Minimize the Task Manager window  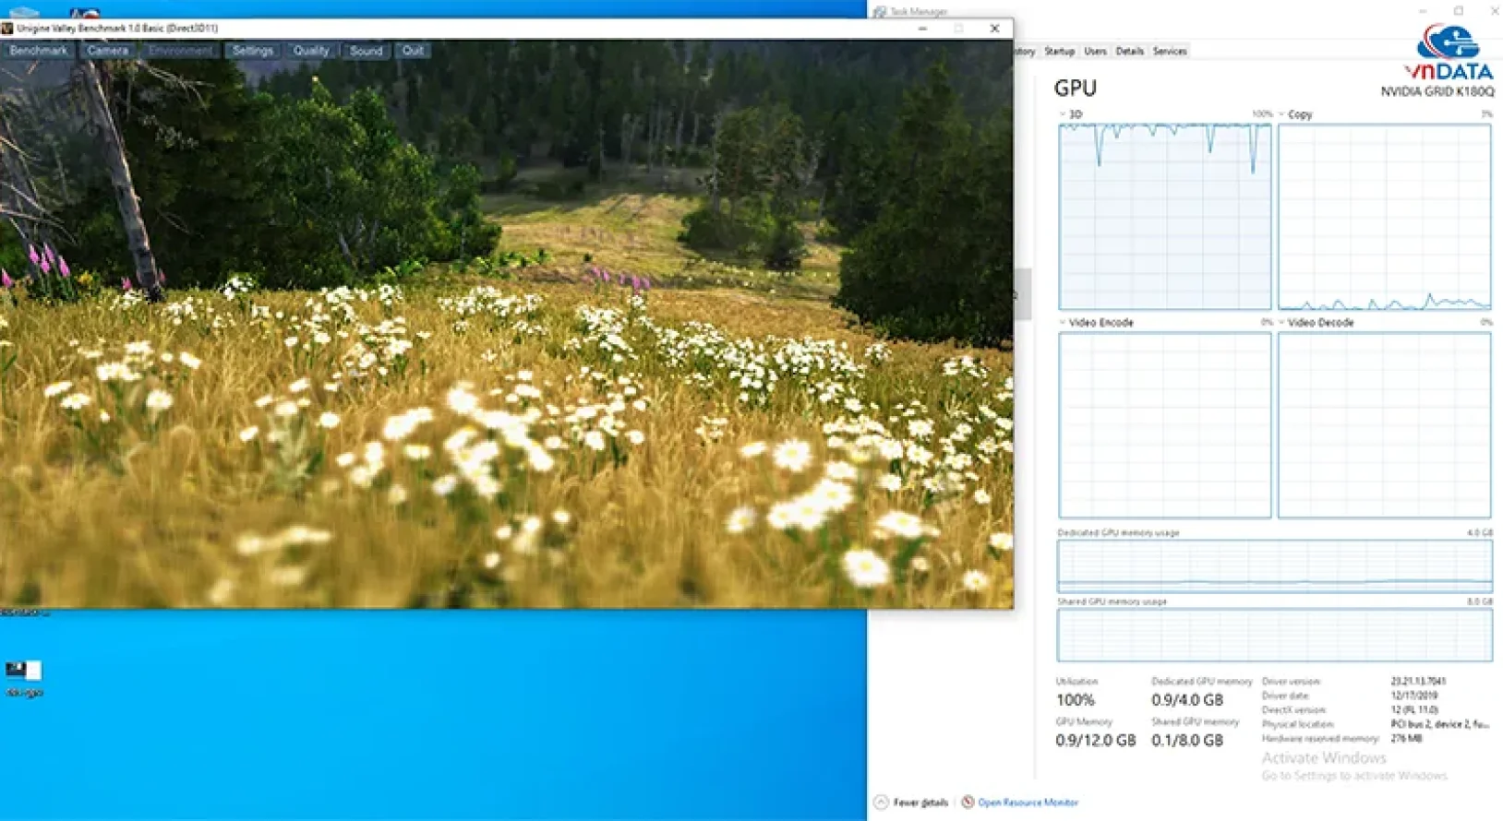click(1423, 11)
